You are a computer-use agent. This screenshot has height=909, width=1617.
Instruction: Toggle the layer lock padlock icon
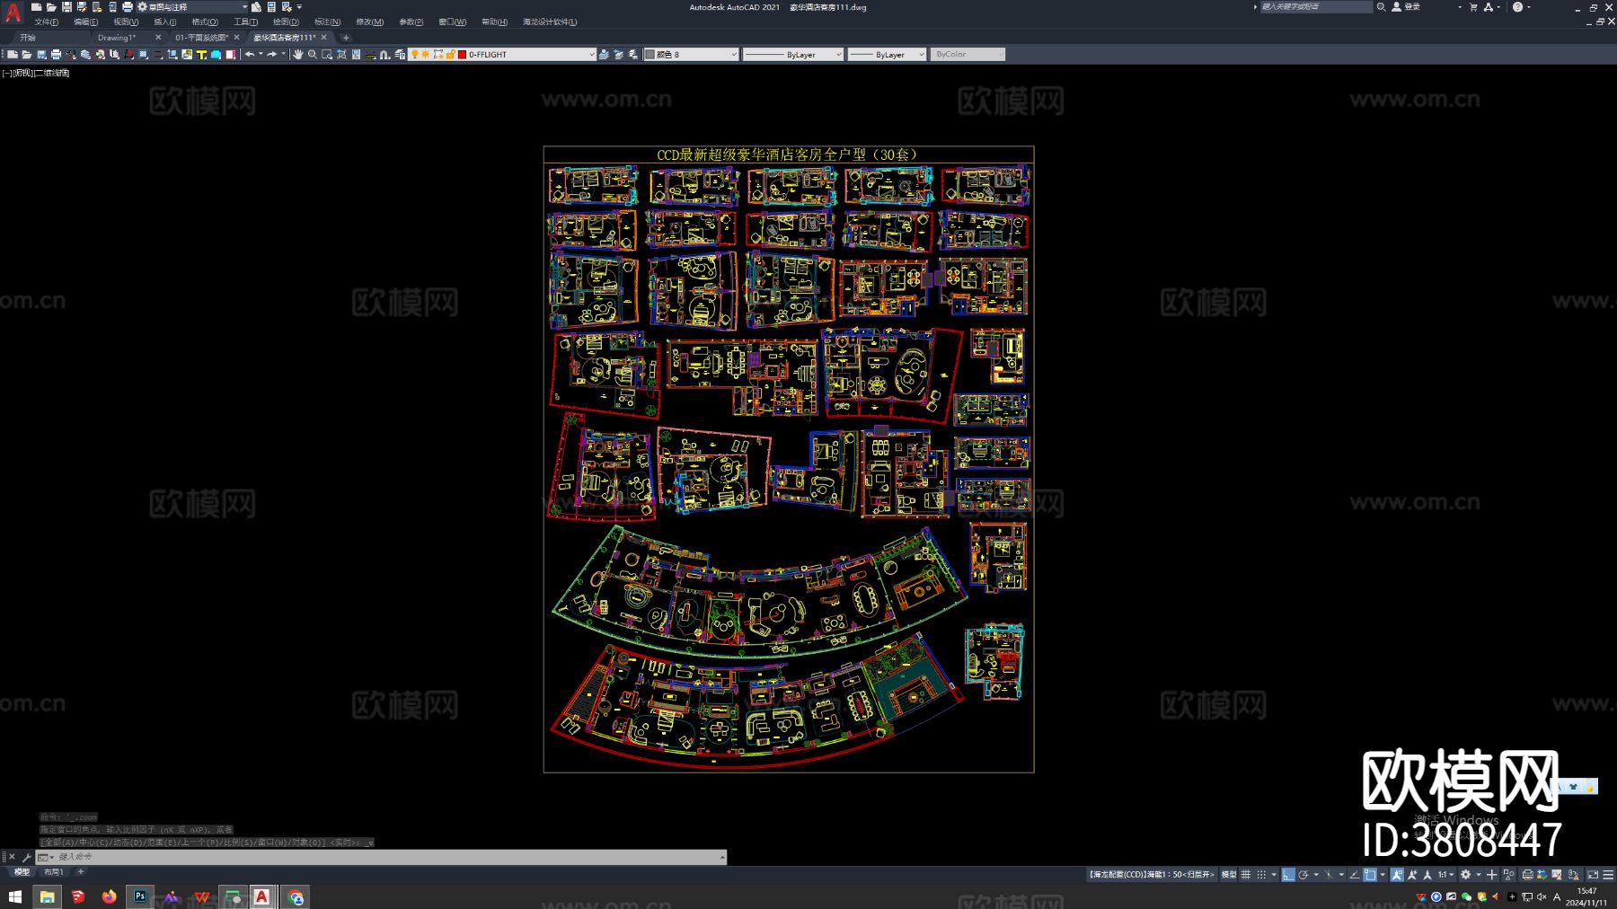point(450,55)
